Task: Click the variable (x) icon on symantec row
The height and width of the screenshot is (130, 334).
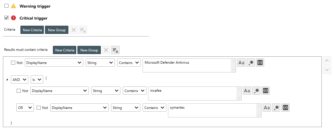Action: click(x=286, y=108)
